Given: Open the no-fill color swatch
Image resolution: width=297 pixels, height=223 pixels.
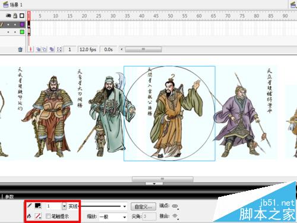Looking at the screenshot, I should 38,216.
